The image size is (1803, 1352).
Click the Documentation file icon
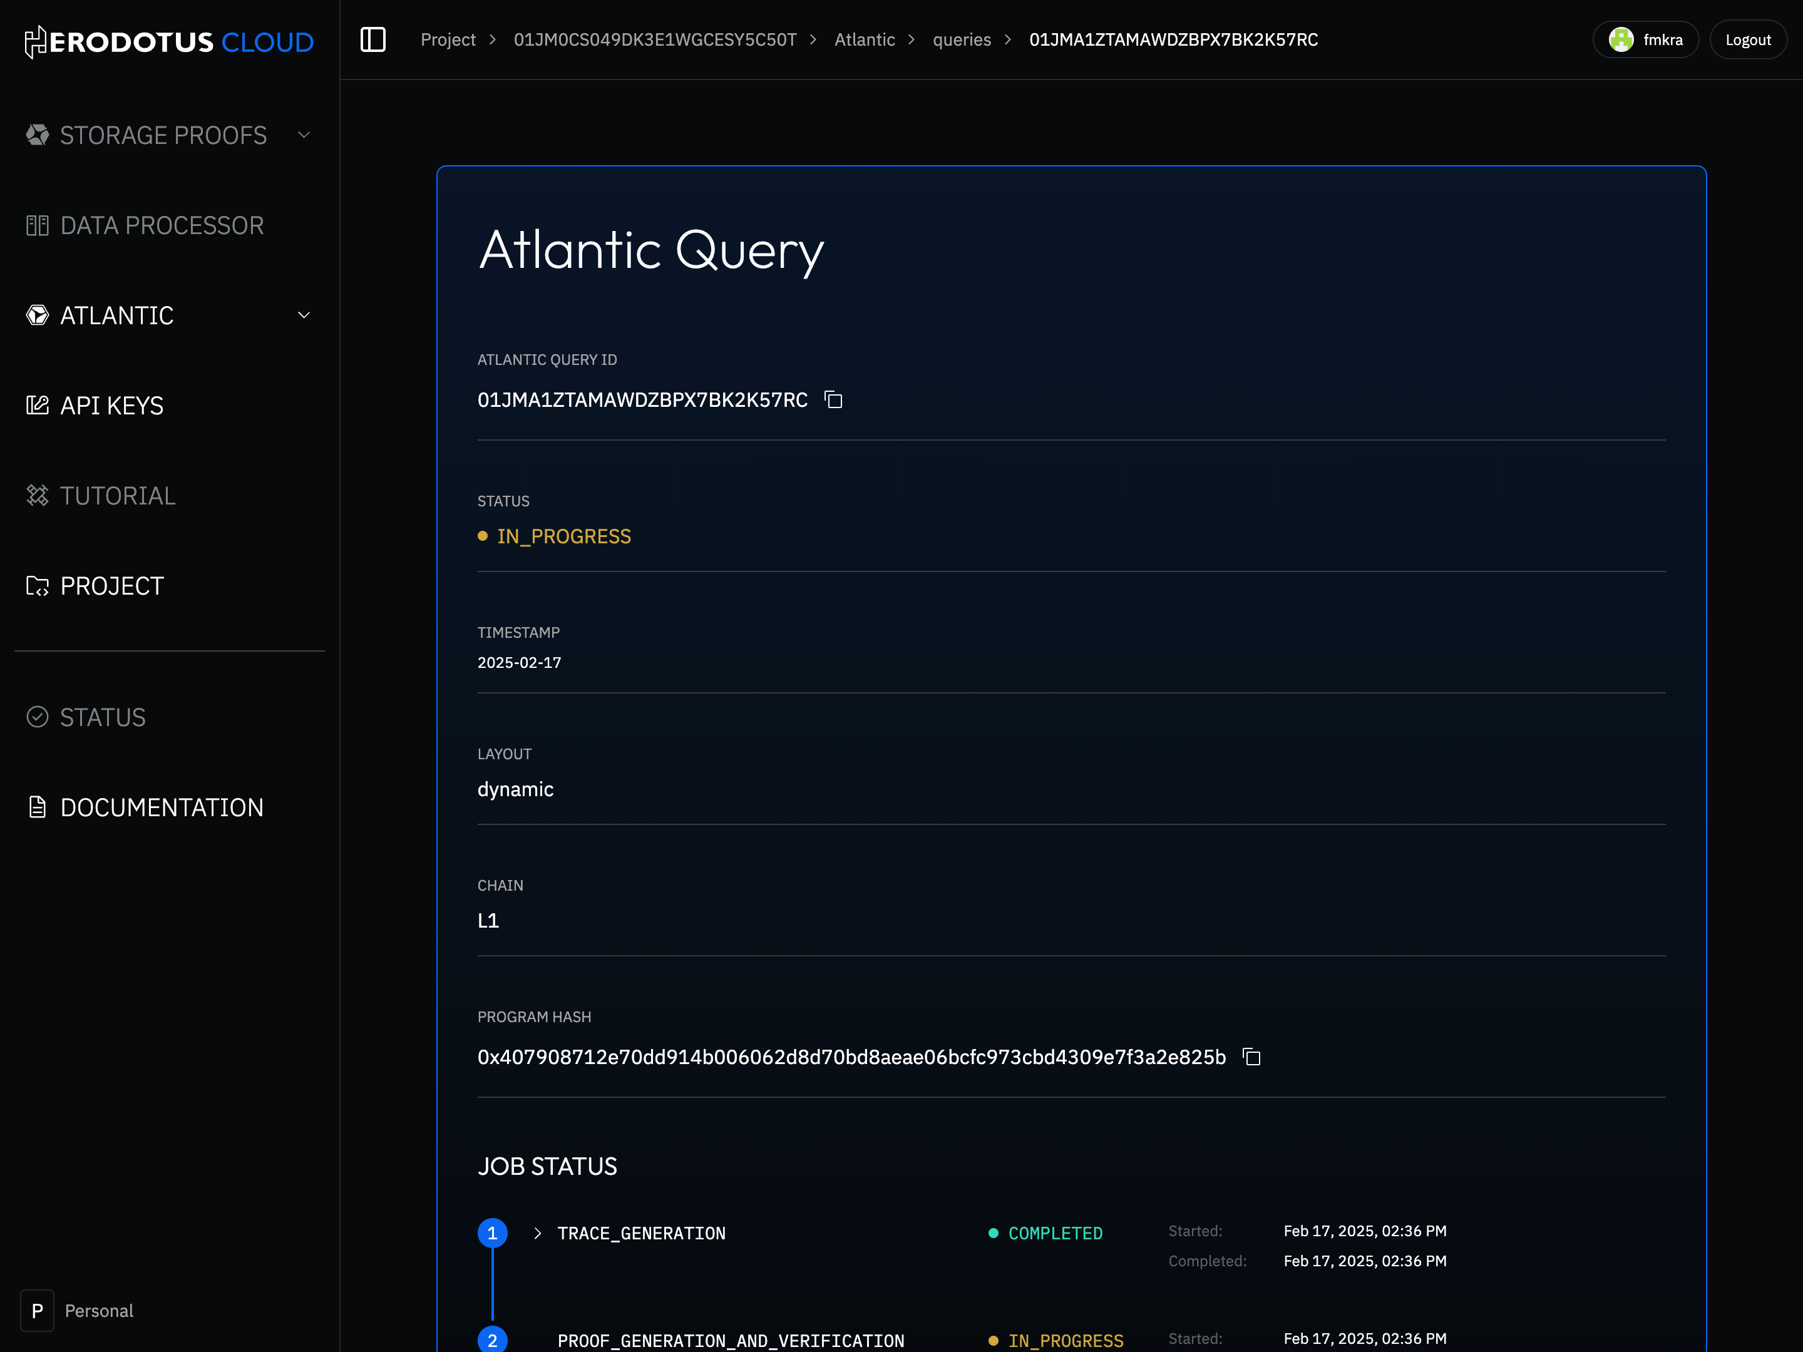pos(38,807)
